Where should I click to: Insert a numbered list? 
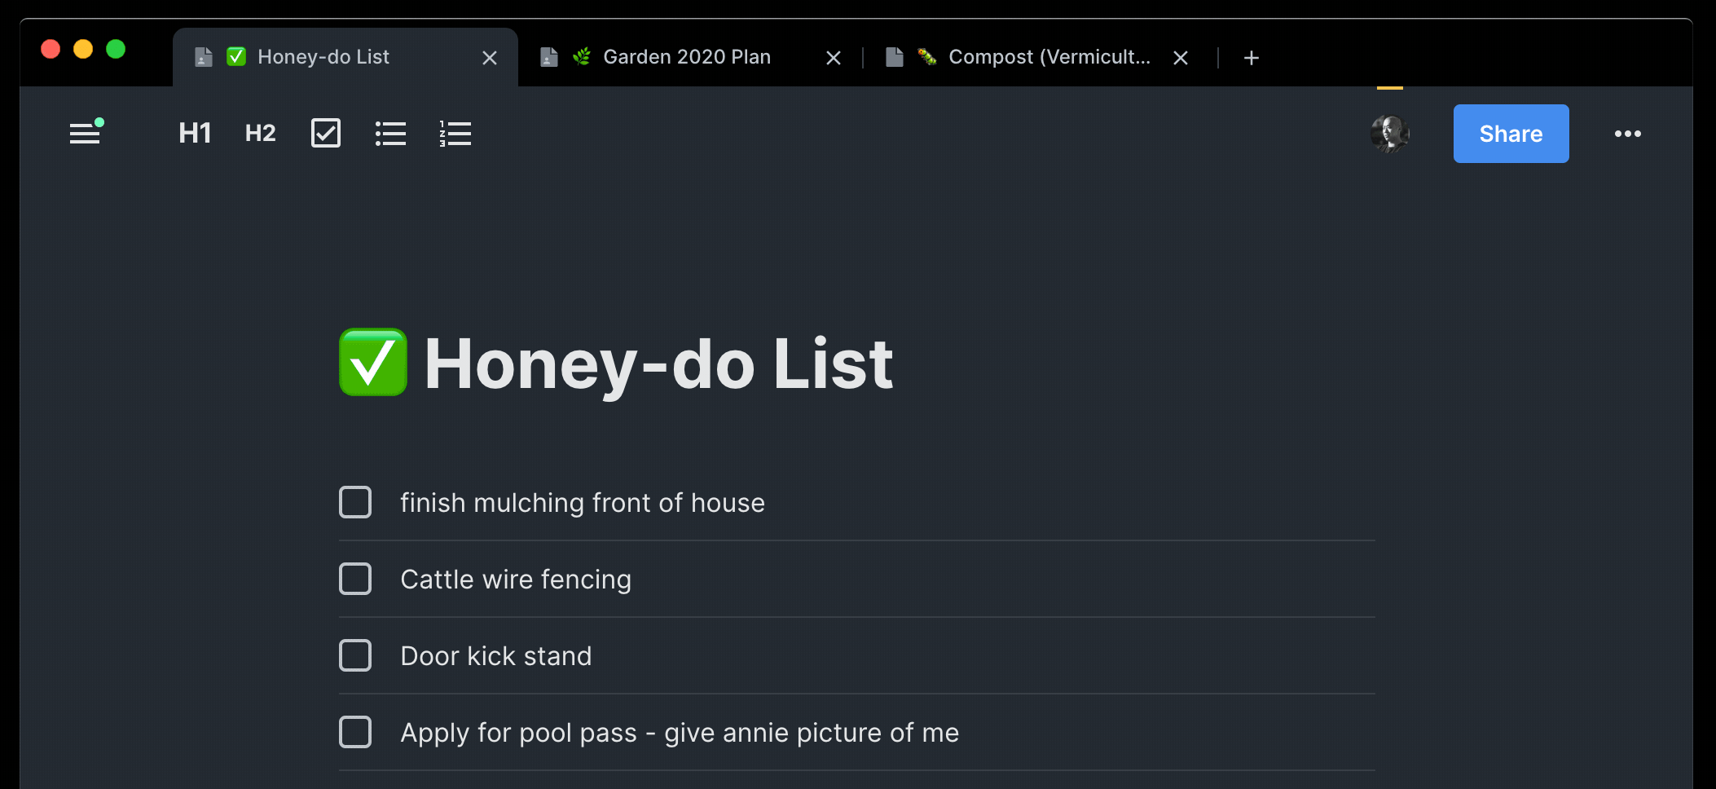pos(455,133)
